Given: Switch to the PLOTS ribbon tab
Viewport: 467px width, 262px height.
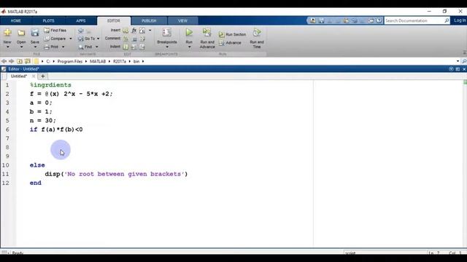Looking at the screenshot, I should pyautogui.click(x=49, y=21).
